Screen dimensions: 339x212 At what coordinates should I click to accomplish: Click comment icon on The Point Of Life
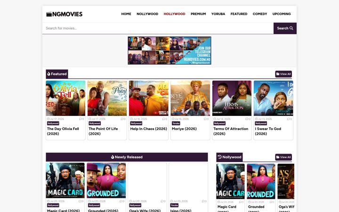click(x=123, y=119)
